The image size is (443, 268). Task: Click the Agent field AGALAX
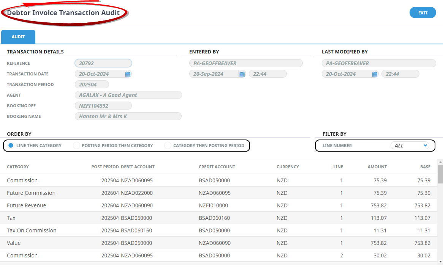(128, 95)
